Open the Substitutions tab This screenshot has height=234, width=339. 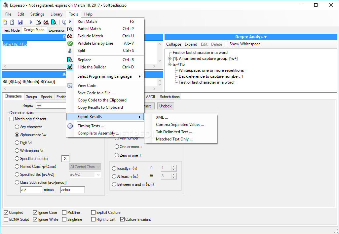[170, 97]
